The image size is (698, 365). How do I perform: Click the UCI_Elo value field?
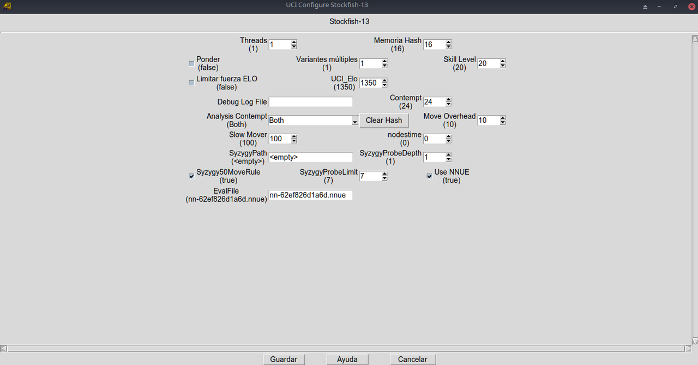click(x=370, y=83)
